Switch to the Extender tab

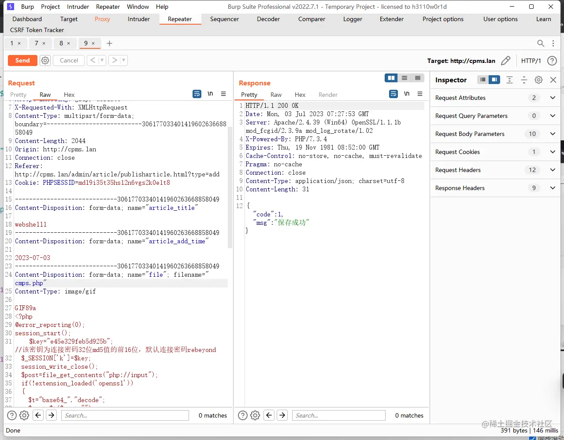(x=392, y=19)
